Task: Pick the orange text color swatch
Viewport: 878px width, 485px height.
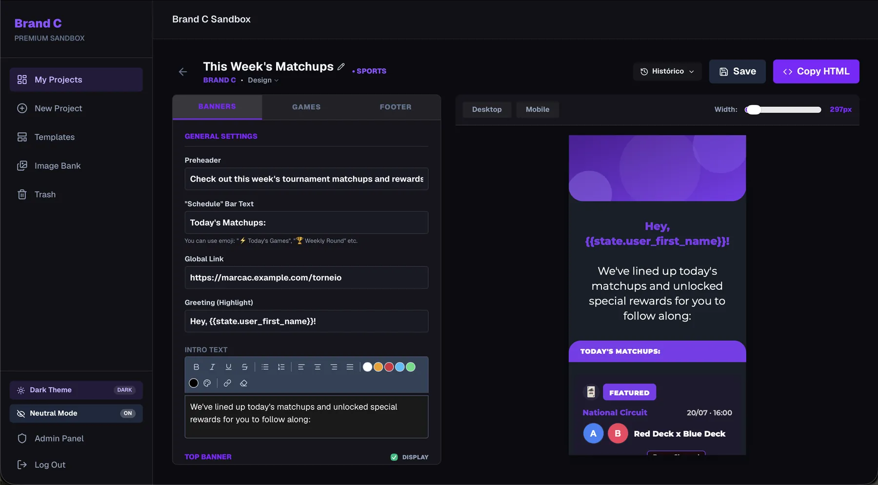Action: (x=379, y=367)
